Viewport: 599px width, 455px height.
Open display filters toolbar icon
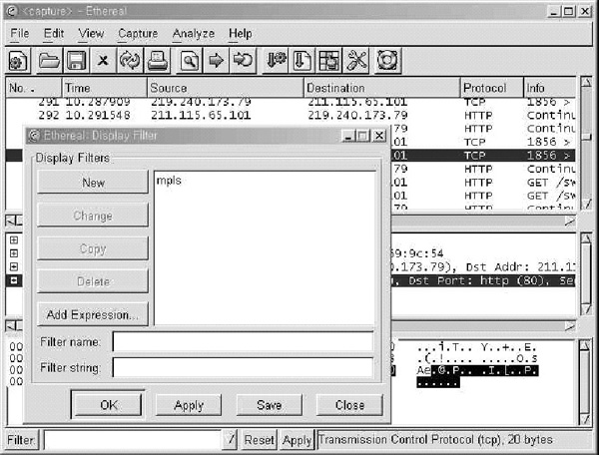click(302, 61)
